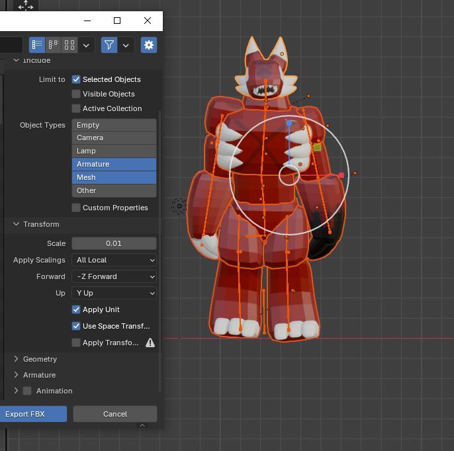Screen dimensions: 454x451
Task: Enable Visible Objects checkbox
Action: click(76, 94)
